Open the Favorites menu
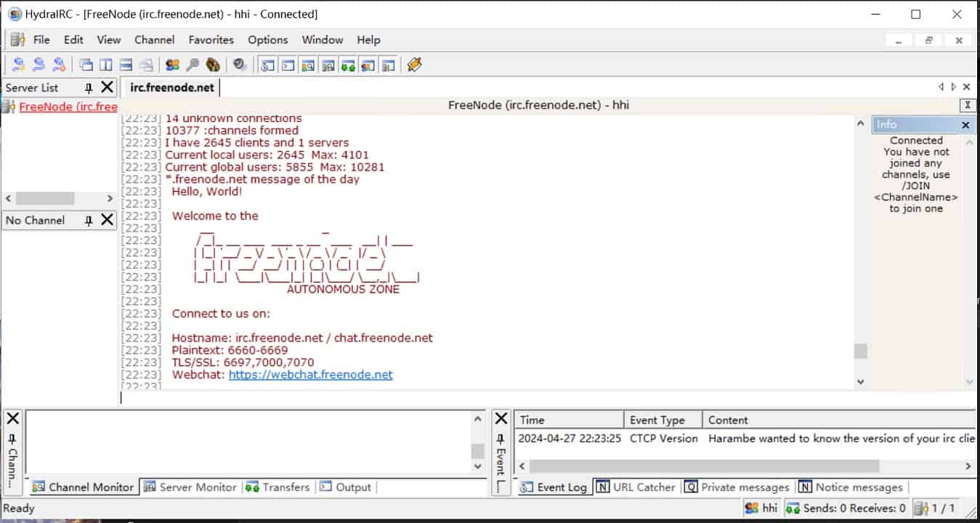 pos(211,40)
